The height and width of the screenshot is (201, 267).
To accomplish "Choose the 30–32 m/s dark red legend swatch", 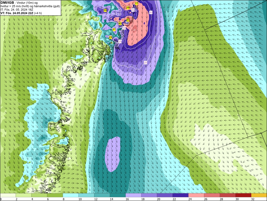I will click(x=243, y=195).
